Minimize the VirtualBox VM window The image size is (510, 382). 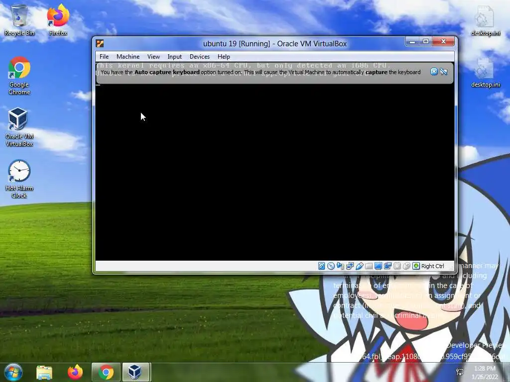tap(412, 42)
